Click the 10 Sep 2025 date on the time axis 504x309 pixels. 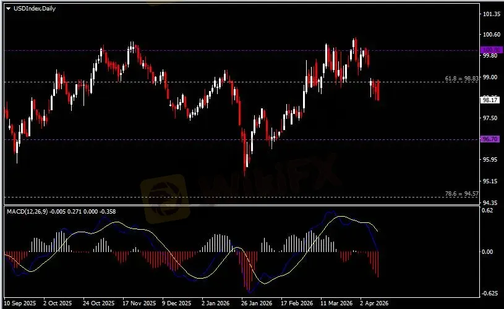click(x=20, y=304)
